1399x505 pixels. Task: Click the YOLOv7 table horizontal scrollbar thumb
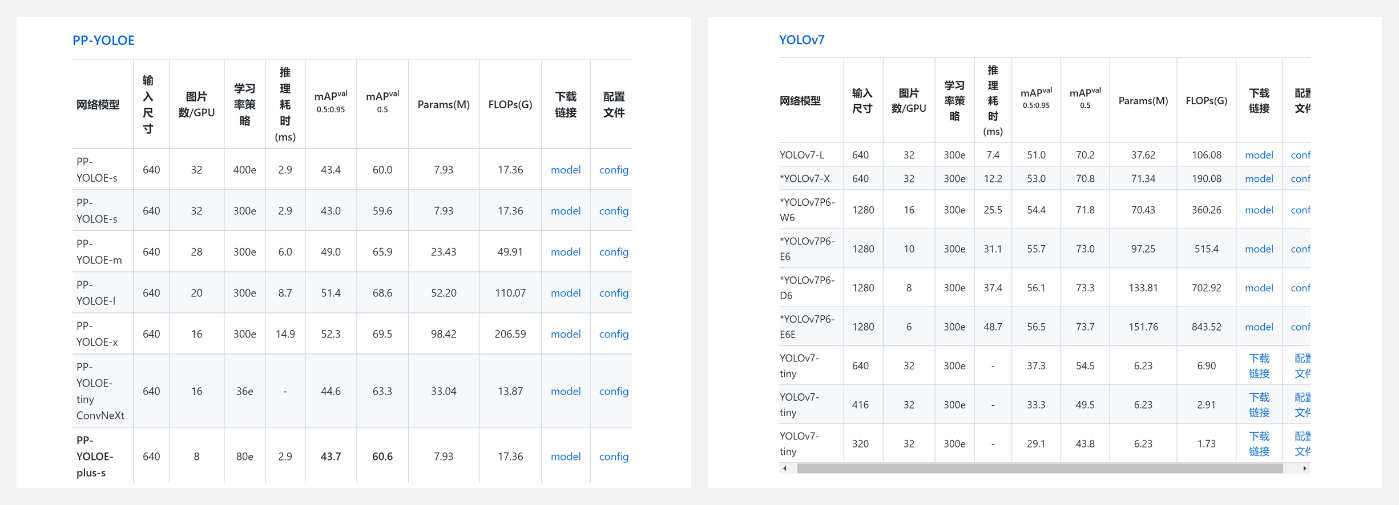[1040, 469]
